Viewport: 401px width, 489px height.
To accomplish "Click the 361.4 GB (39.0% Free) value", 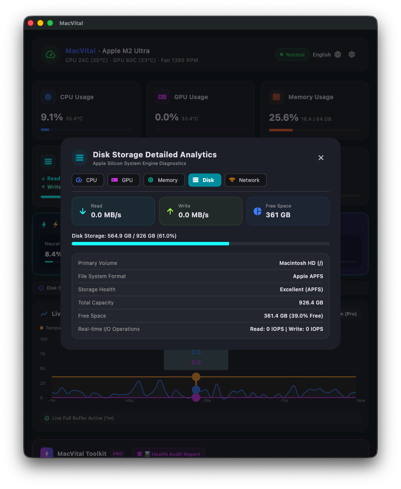I will [x=293, y=316].
